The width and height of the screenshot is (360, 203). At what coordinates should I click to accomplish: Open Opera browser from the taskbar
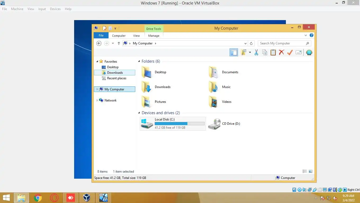(54, 198)
